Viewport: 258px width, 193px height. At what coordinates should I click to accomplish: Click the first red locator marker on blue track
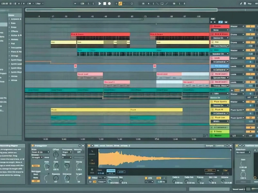pos(75,66)
